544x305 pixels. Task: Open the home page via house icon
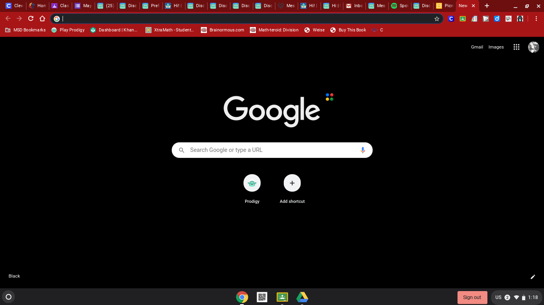click(42, 19)
